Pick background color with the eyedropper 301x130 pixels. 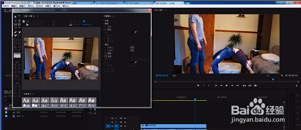point(135,62)
